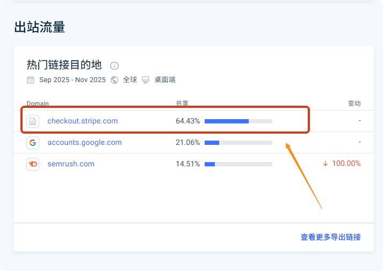The image size is (383, 271).
Task: Click the 21.06% share bar
Action: coord(239,143)
